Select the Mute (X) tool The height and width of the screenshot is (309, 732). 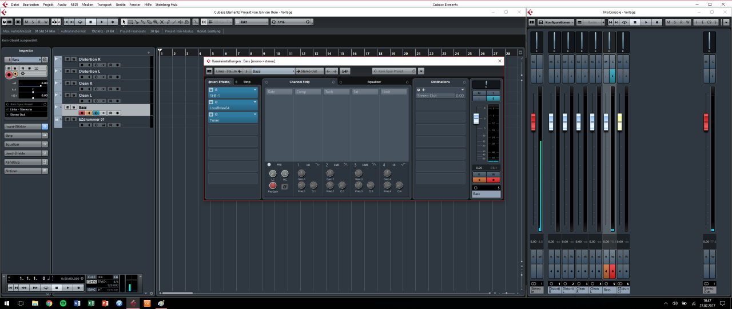(x=162, y=22)
